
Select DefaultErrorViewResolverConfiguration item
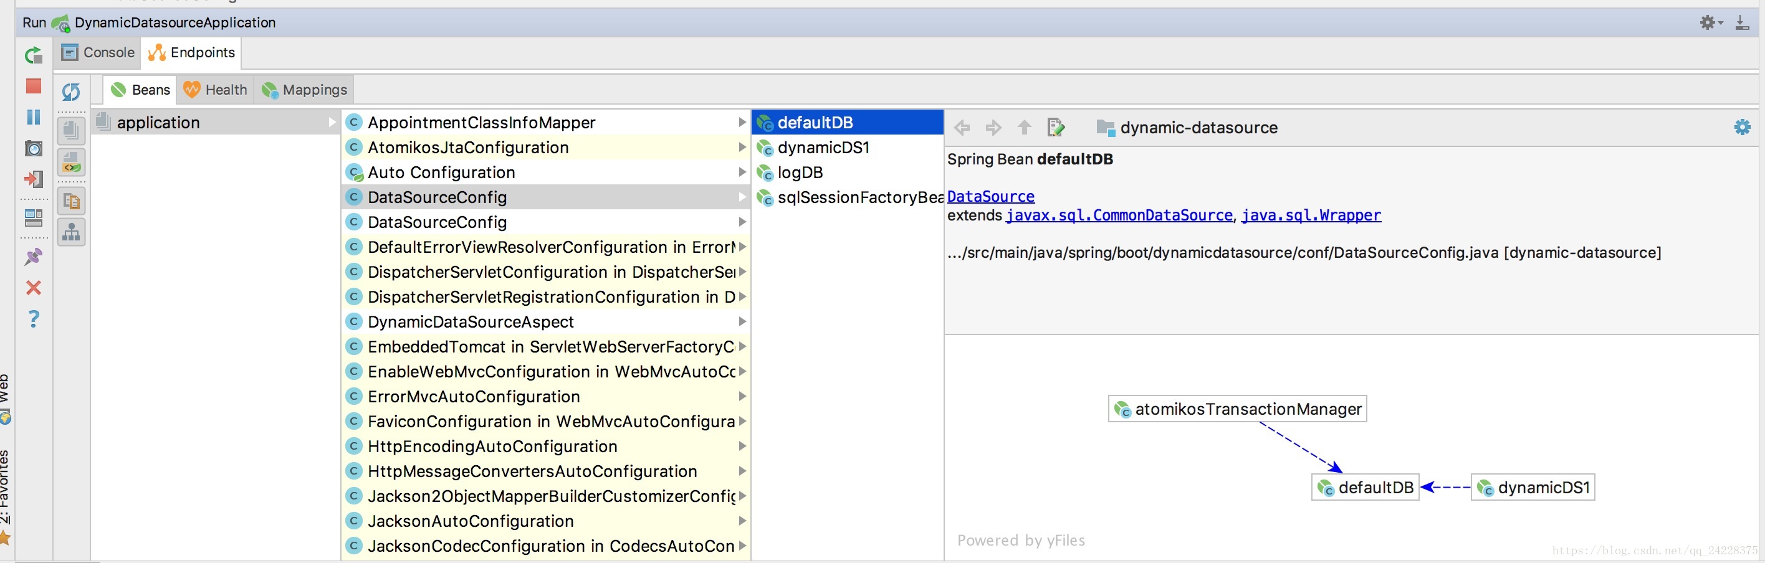tap(546, 247)
